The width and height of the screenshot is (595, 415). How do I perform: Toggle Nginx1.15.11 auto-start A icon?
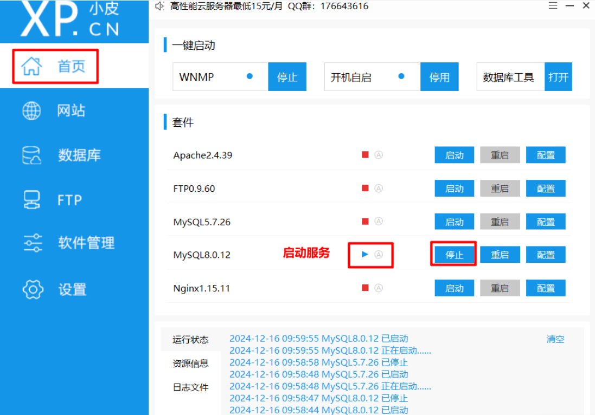(379, 288)
